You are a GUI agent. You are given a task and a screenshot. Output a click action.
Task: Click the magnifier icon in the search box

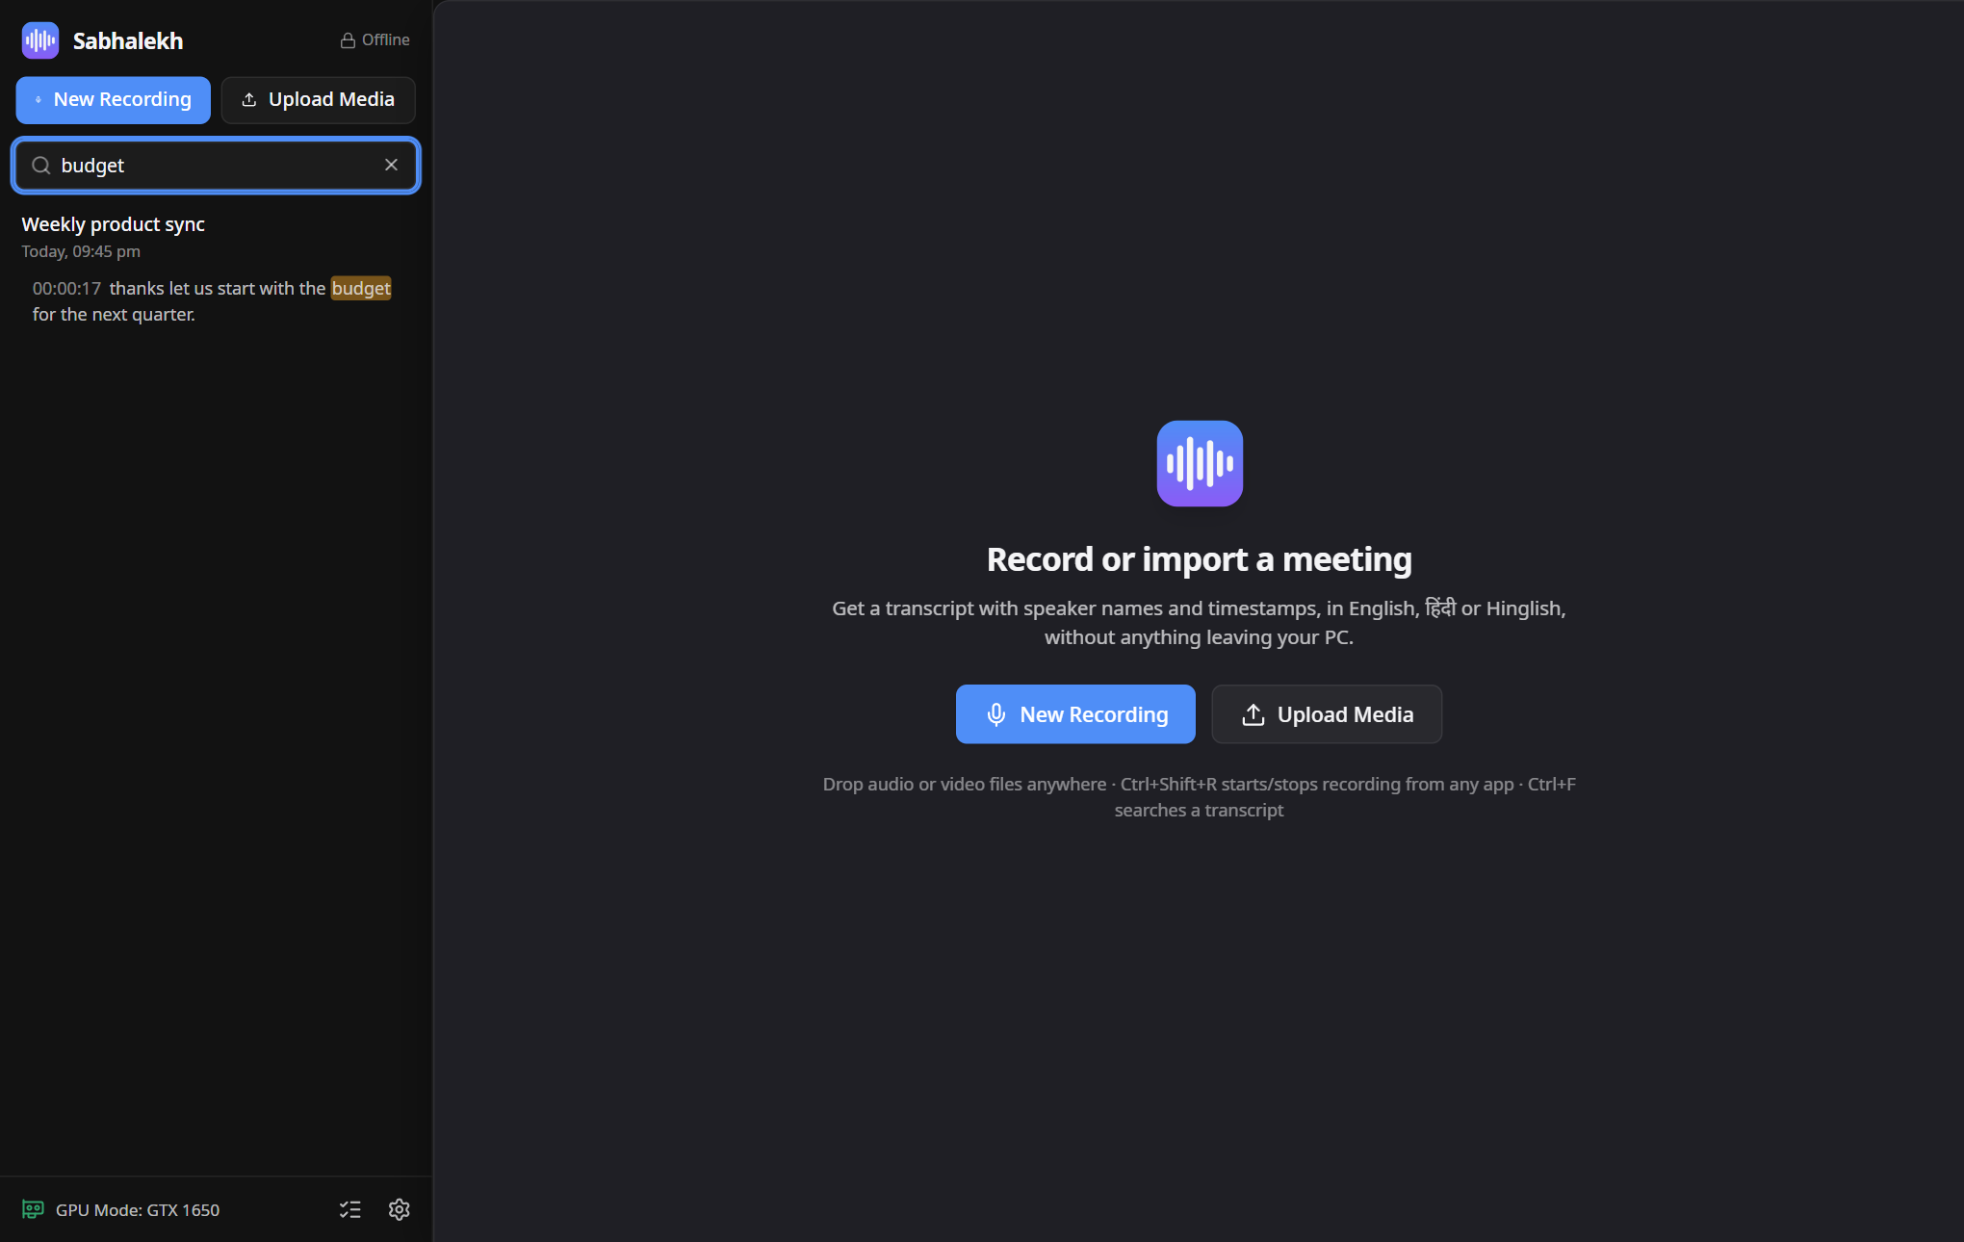click(41, 166)
